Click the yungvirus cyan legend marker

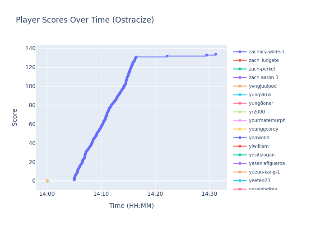240,95
